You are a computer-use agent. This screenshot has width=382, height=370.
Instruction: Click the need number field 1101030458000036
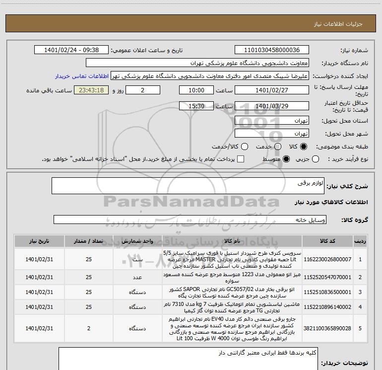pos(272,50)
